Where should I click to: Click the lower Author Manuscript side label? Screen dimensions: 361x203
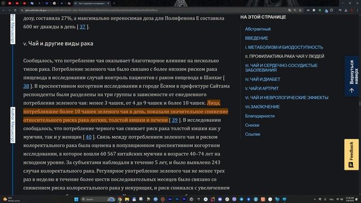[x=12, y=125]
